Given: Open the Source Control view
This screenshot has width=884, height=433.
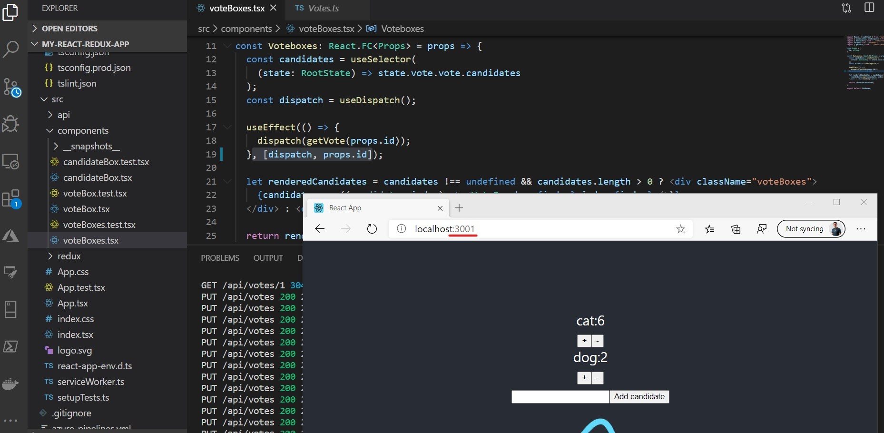Looking at the screenshot, I should pyautogui.click(x=11, y=88).
